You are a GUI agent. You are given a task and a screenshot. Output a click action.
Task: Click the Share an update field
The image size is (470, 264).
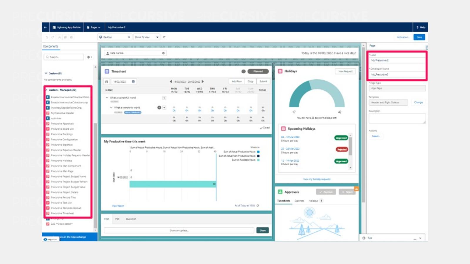(179, 230)
